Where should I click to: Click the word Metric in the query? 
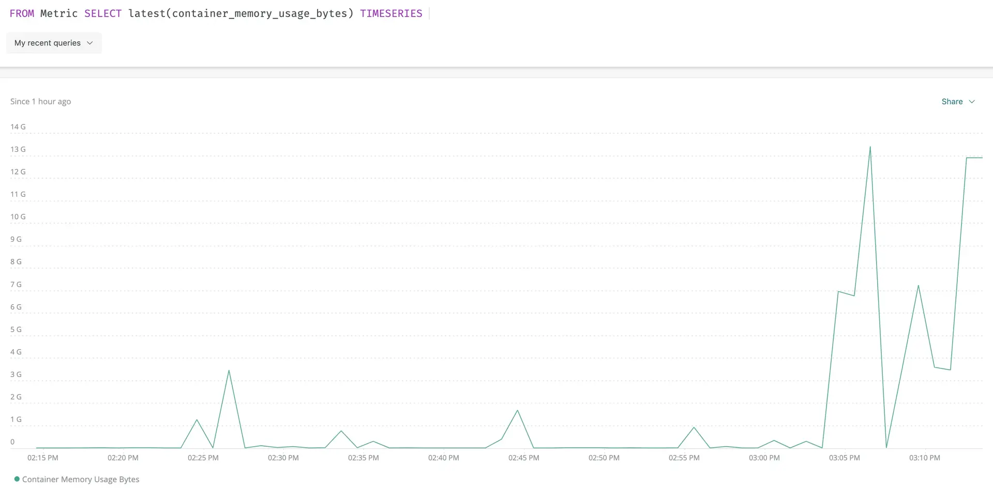coord(59,13)
